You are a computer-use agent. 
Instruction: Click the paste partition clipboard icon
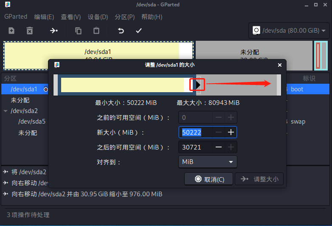96,31
